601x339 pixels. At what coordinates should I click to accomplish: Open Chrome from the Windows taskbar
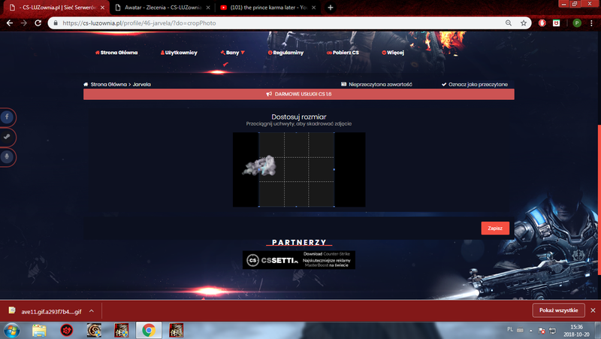point(149,329)
